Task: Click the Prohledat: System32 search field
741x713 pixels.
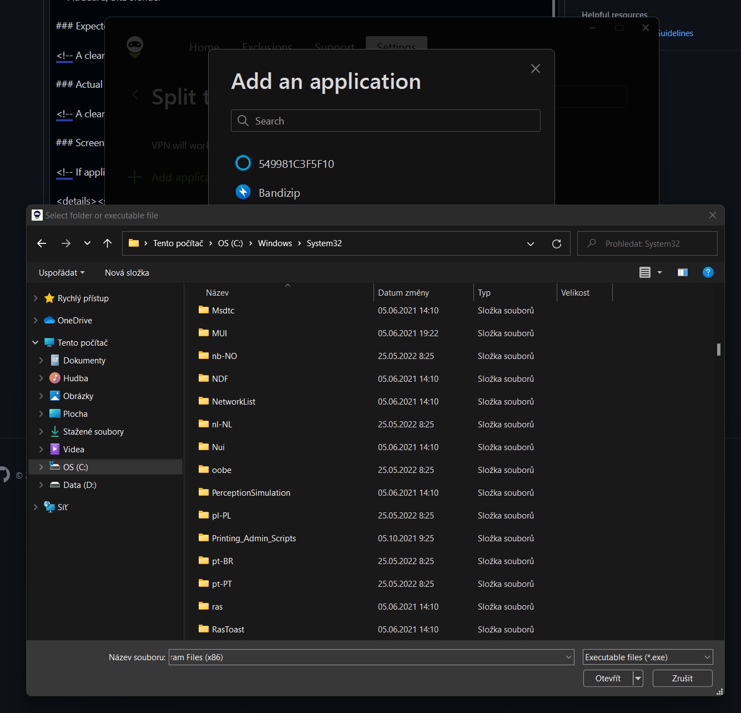Action: [647, 243]
